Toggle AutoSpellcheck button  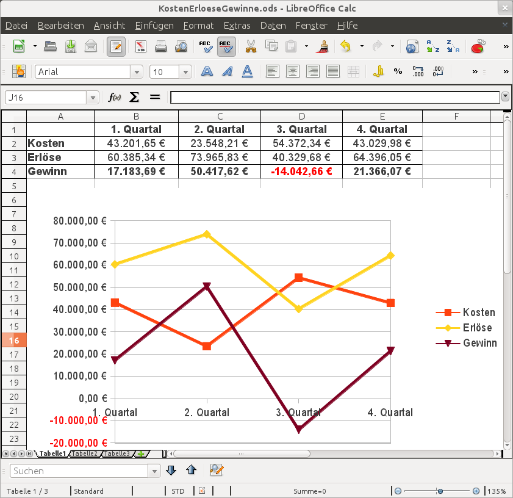pos(226,46)
